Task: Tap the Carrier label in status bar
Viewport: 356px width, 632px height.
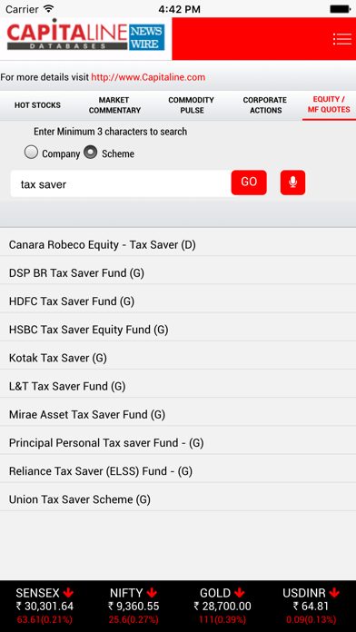Action: tap(22, 9)
